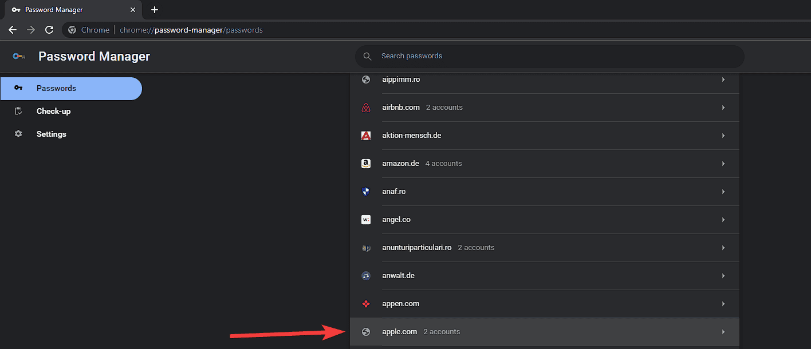Image resolution: width=811 pixels, height=349 pixels.
Task: Open the Passwords sidebar section
Action: click(71, 88)
